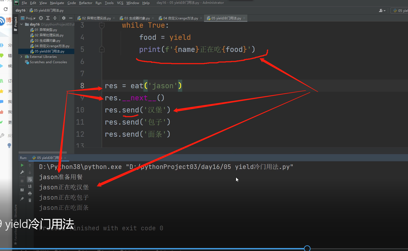Open the Help menu

tap(146, 3)
